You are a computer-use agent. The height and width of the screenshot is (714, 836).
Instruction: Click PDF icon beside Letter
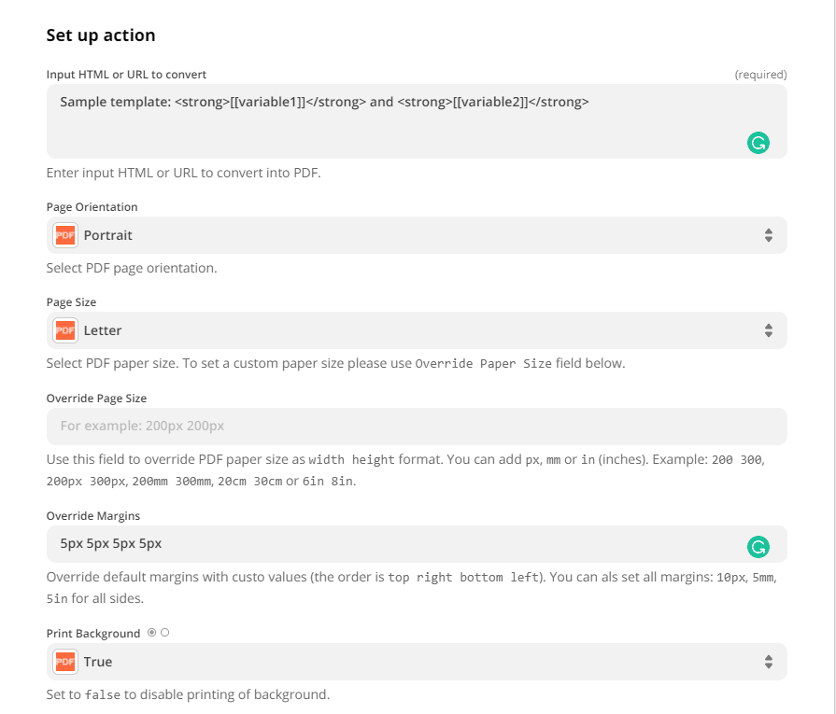65,330
